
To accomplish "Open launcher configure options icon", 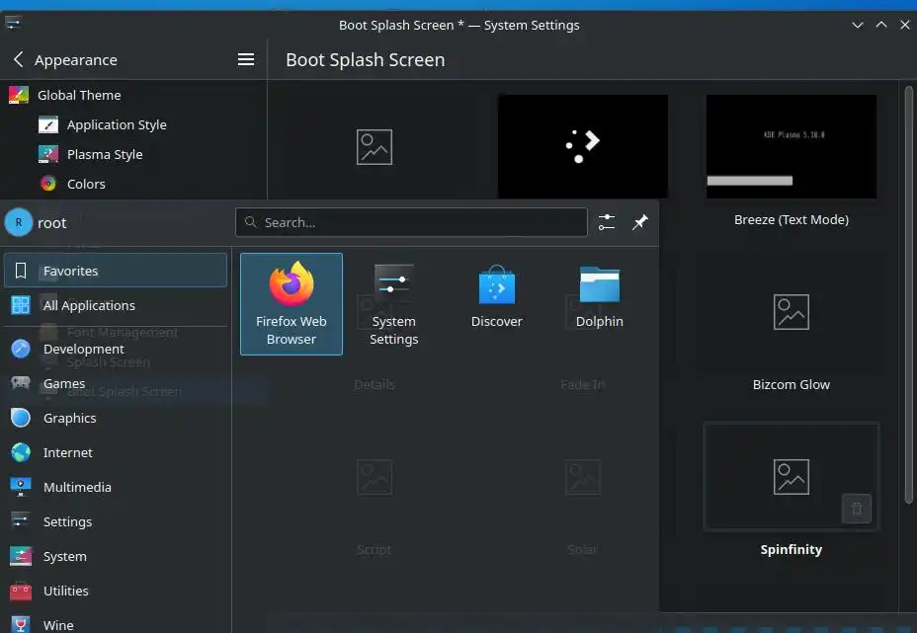I will (x=607, y=222).
